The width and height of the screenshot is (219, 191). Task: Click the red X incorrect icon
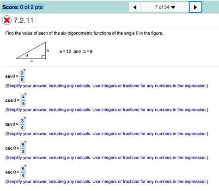(x=7, y=20)
